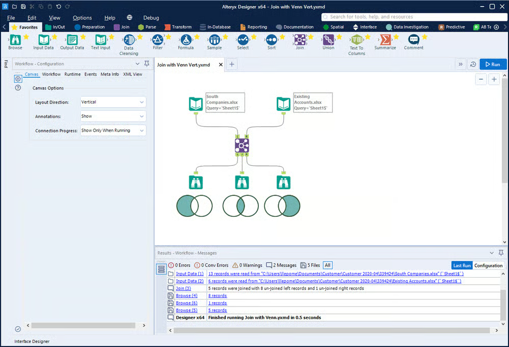The image size is (509, 347).
Task: Toggle 0 Conv Errors filter
Action: 211,265
